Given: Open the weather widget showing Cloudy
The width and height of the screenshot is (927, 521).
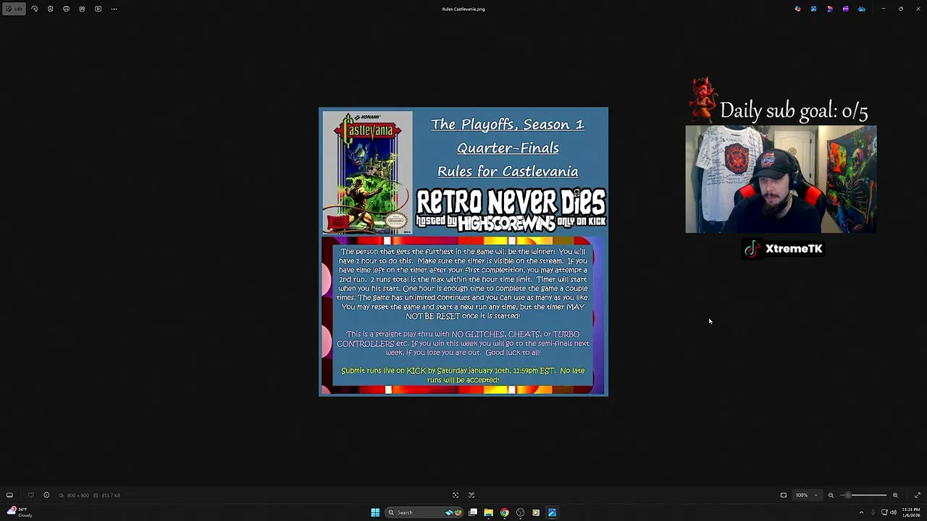Looking at the screenshot, I should pos(20,512).
